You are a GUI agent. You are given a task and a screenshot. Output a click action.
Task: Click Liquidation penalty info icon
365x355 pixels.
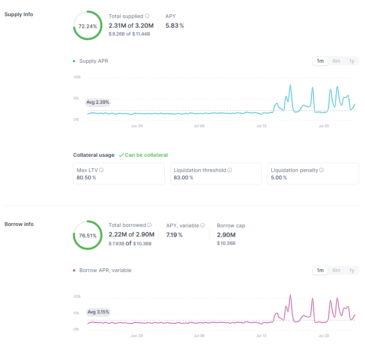(x=322, y=170)
